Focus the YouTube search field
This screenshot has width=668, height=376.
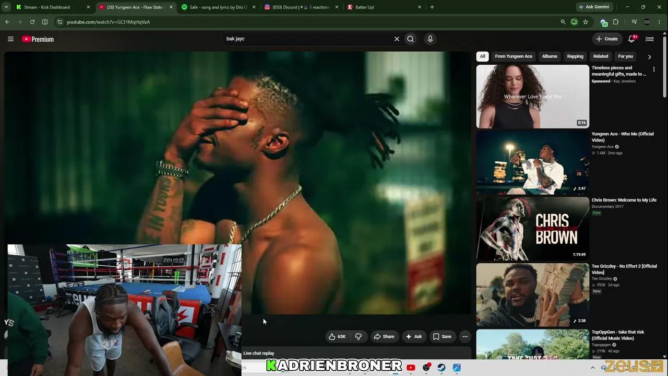click(308, 39)
